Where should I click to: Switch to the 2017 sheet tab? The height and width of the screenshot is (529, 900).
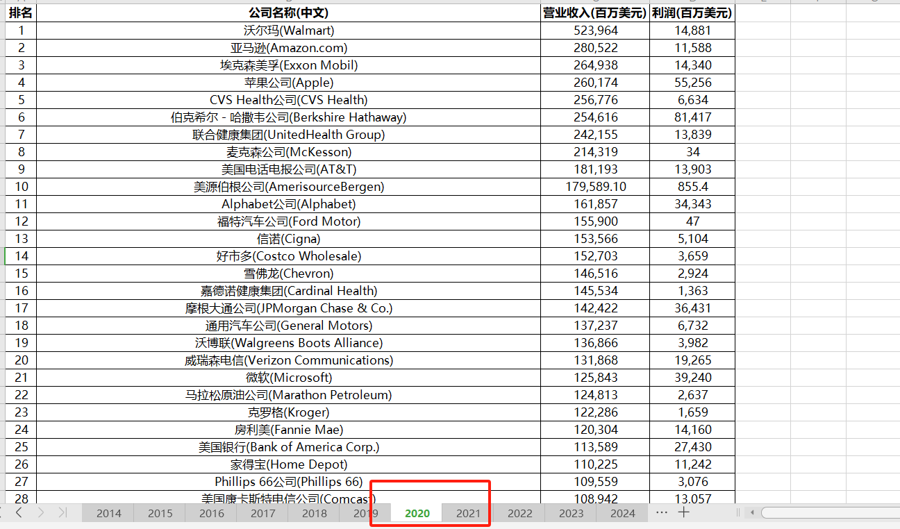point(262,513)
